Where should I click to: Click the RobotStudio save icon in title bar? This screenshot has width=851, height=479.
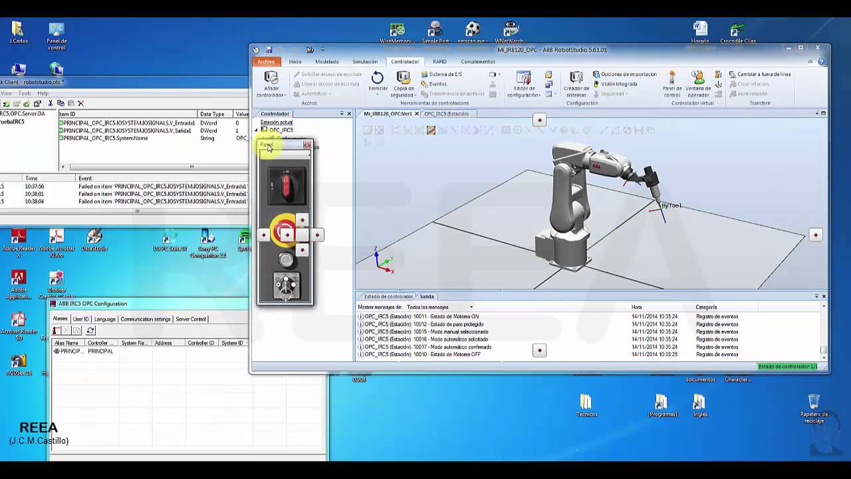tap(269, 50)
